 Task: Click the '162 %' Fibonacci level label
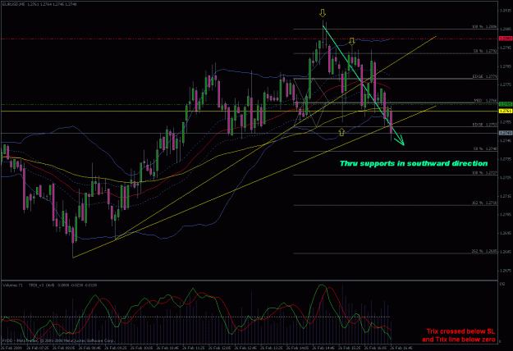[484, 203]
